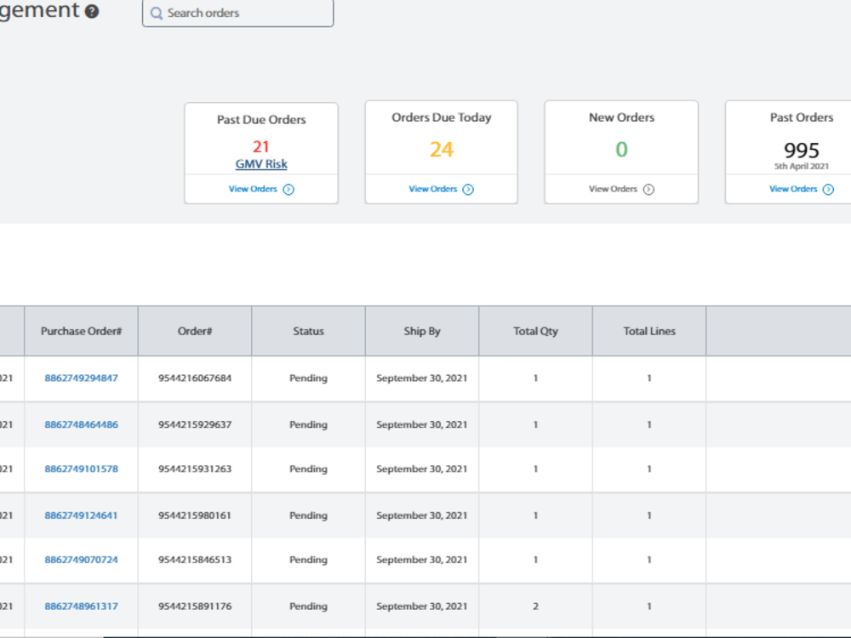Screen dimensions: 851x638
Task: Sort by Order# column header
Action: click(195, 331)
